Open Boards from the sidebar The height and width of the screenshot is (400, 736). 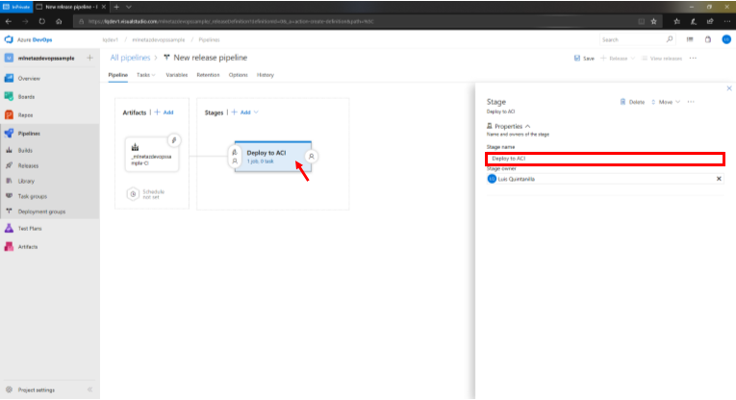29,95
